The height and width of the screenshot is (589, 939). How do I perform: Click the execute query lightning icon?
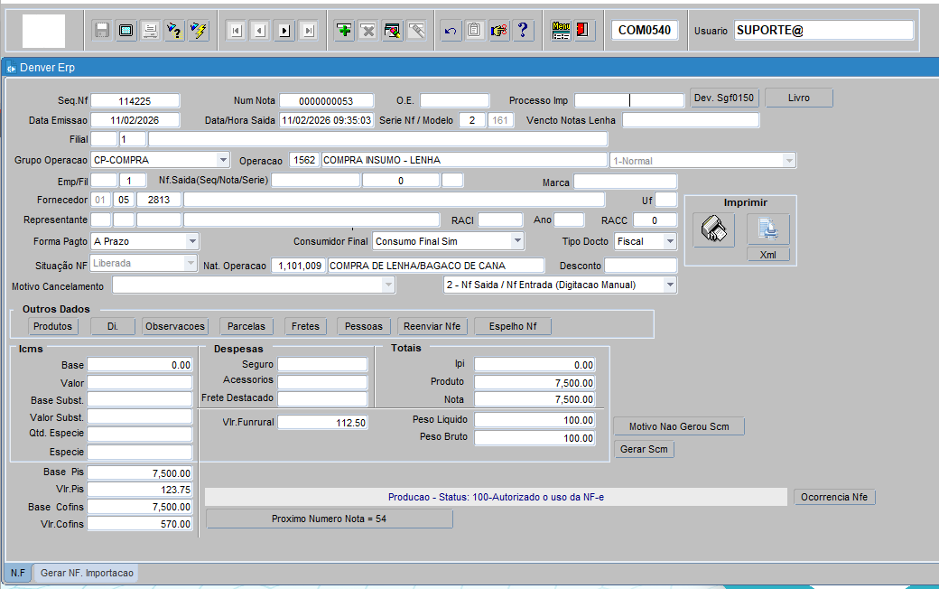200,31
